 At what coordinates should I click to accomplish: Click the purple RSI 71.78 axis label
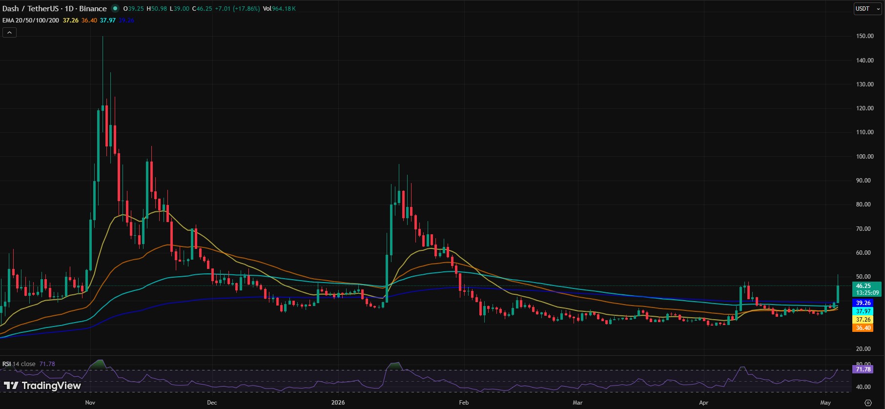863,369
